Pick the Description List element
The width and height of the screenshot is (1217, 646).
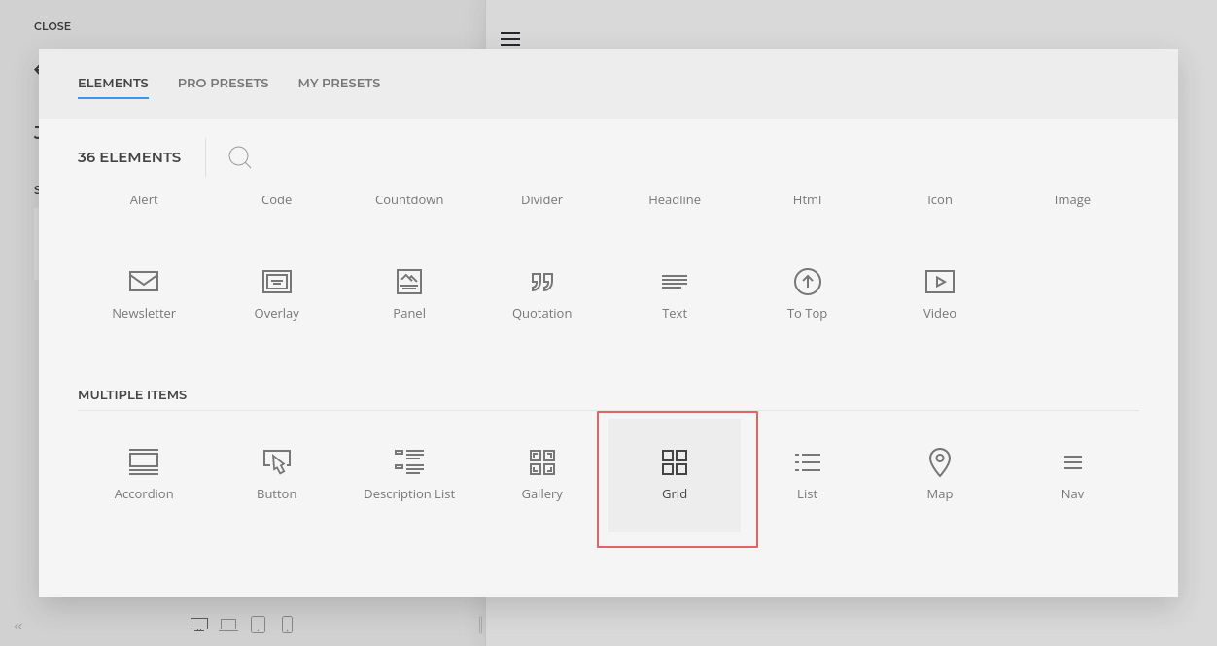point(409,475)
